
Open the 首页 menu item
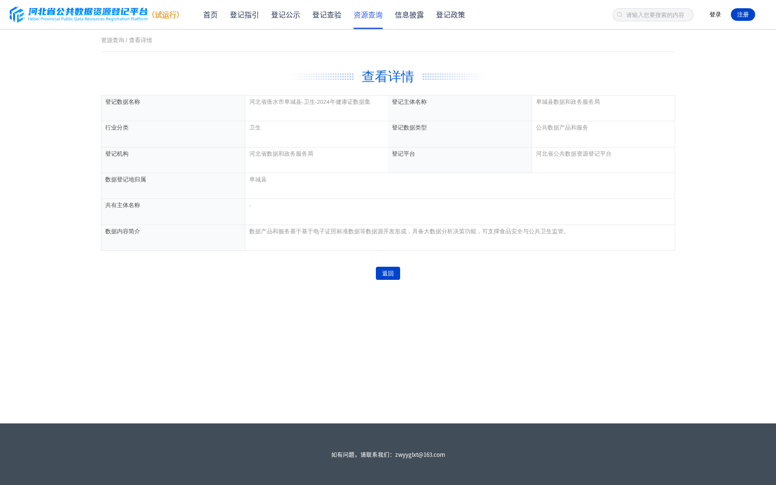pyautogui.click(x=210, y=15)
